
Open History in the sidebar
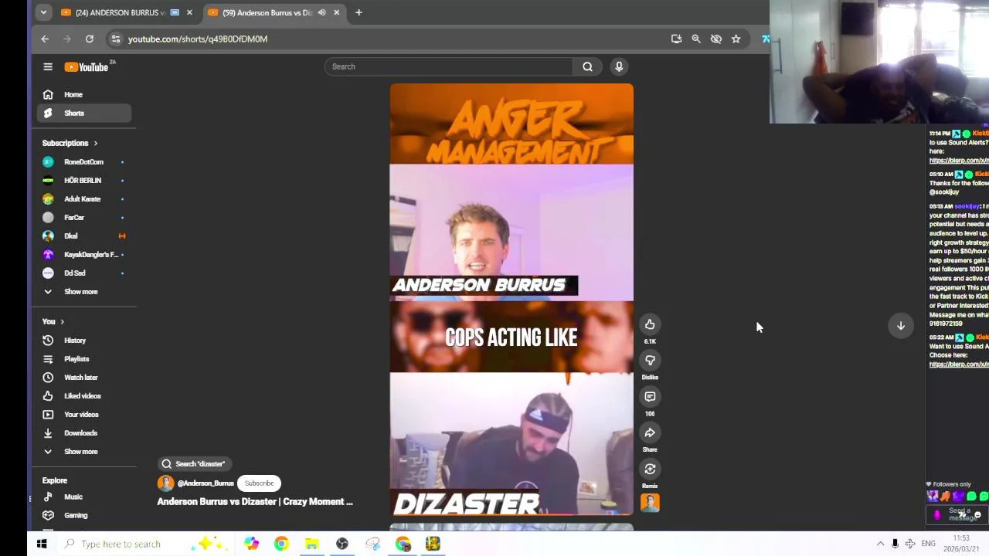[x=84, y=340]
